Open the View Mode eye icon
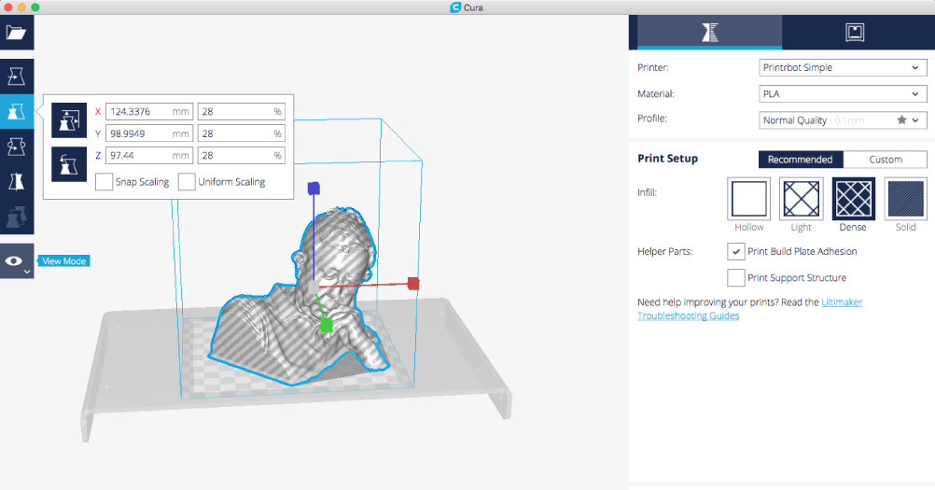935x490 pixels. pos(16,261)
